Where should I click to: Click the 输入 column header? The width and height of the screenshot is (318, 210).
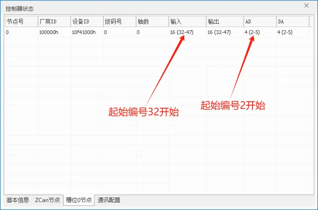(x=188, y=21)
